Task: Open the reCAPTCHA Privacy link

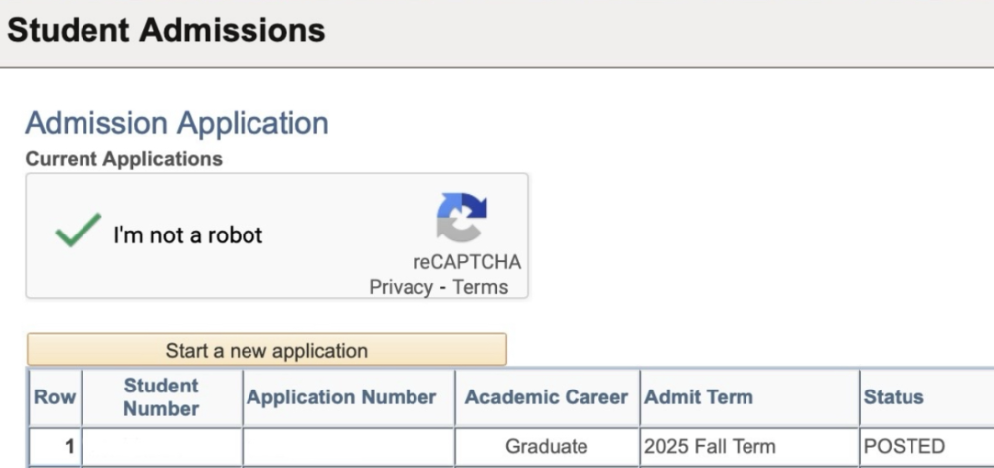Action: point(401,287)
